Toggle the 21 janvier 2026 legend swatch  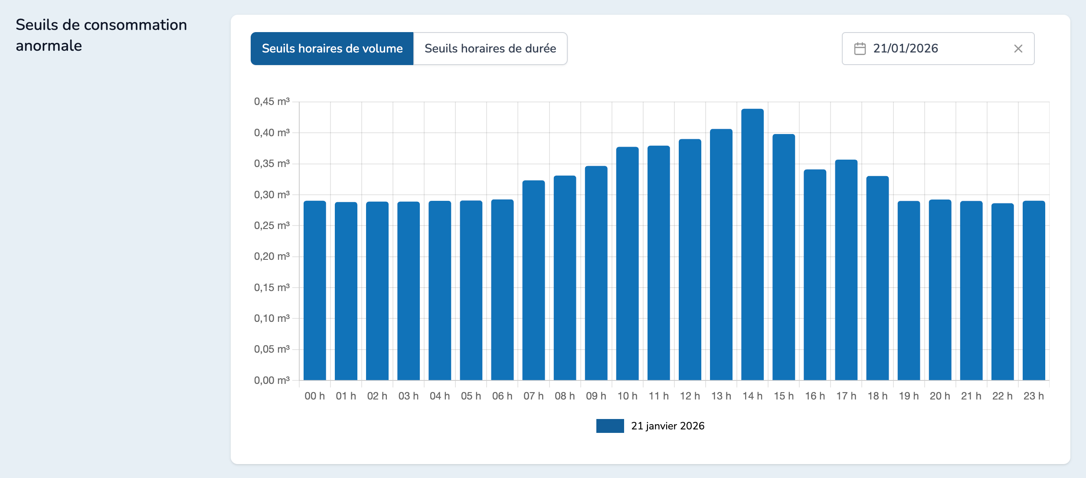[x=610, y=426]
